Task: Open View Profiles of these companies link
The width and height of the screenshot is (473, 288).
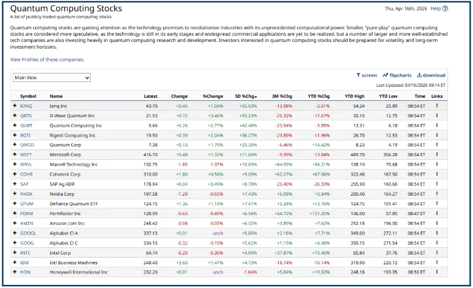Action: (x=47, y=60)
